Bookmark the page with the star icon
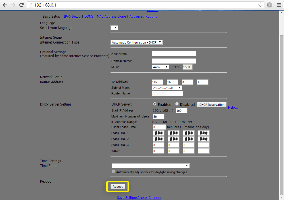 pyautogui.click(x=260, y=5)
